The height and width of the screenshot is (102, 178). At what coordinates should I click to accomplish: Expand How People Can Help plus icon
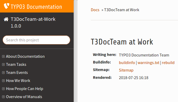3,89
